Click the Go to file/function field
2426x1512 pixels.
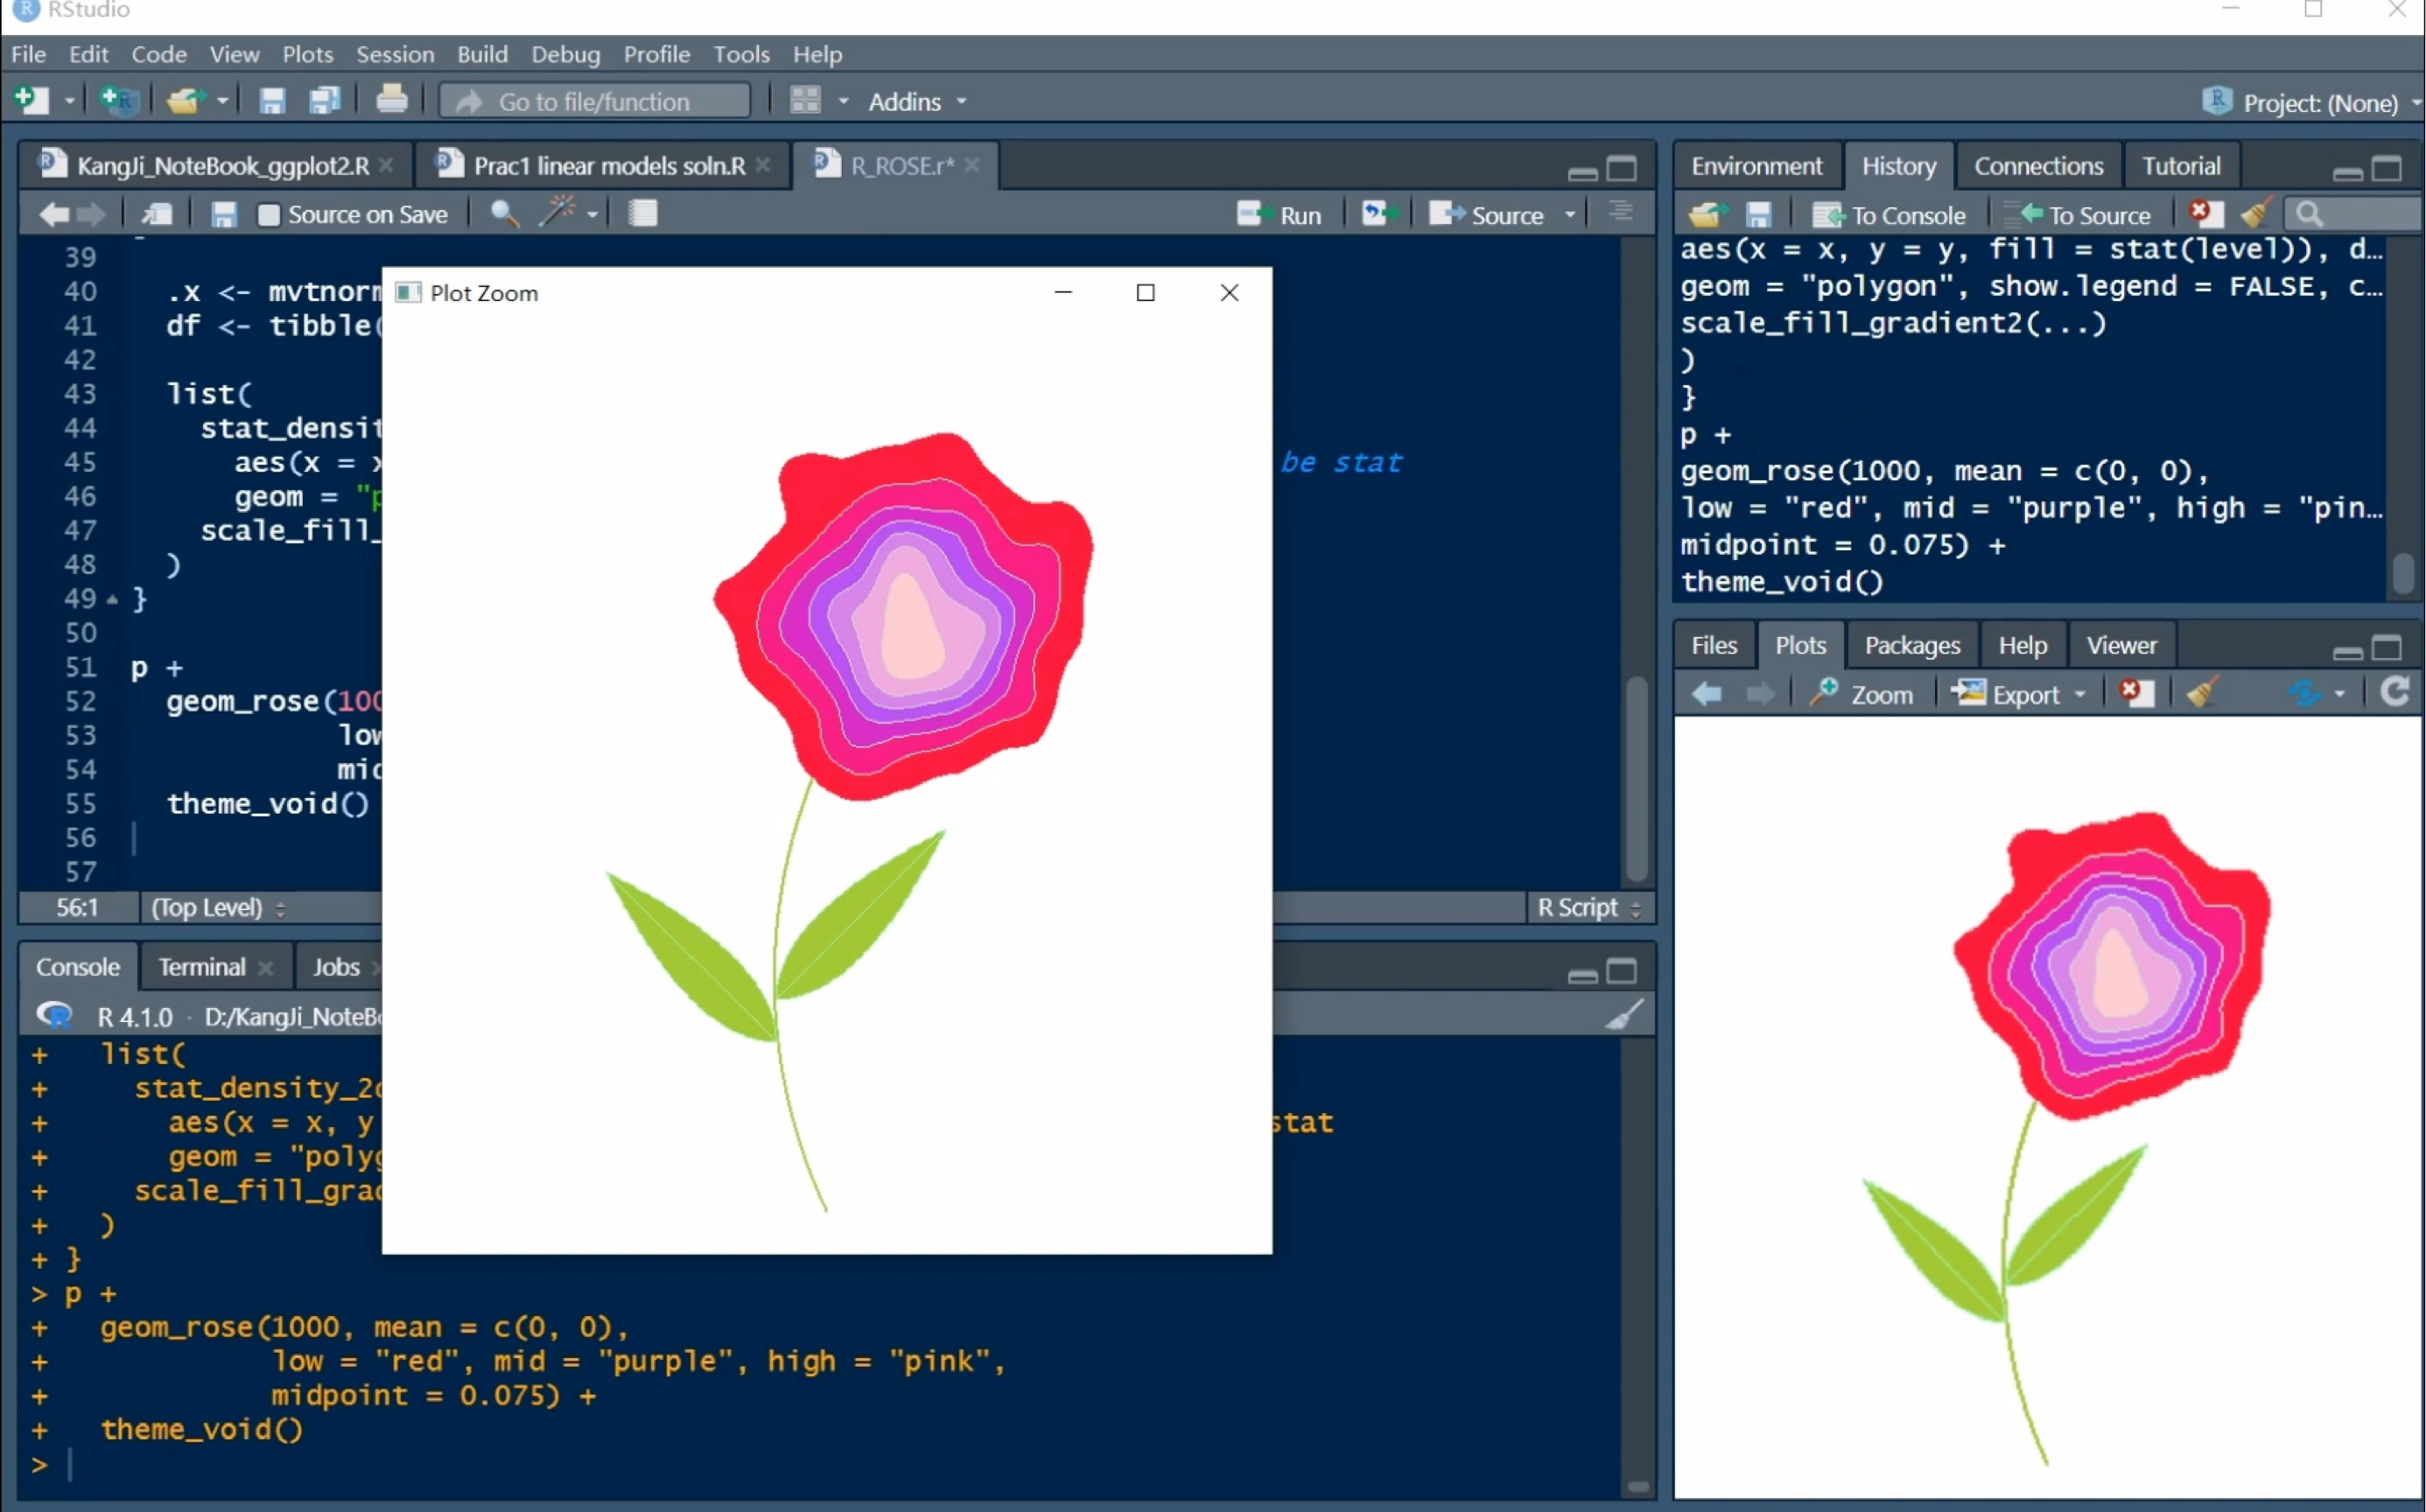595,102
